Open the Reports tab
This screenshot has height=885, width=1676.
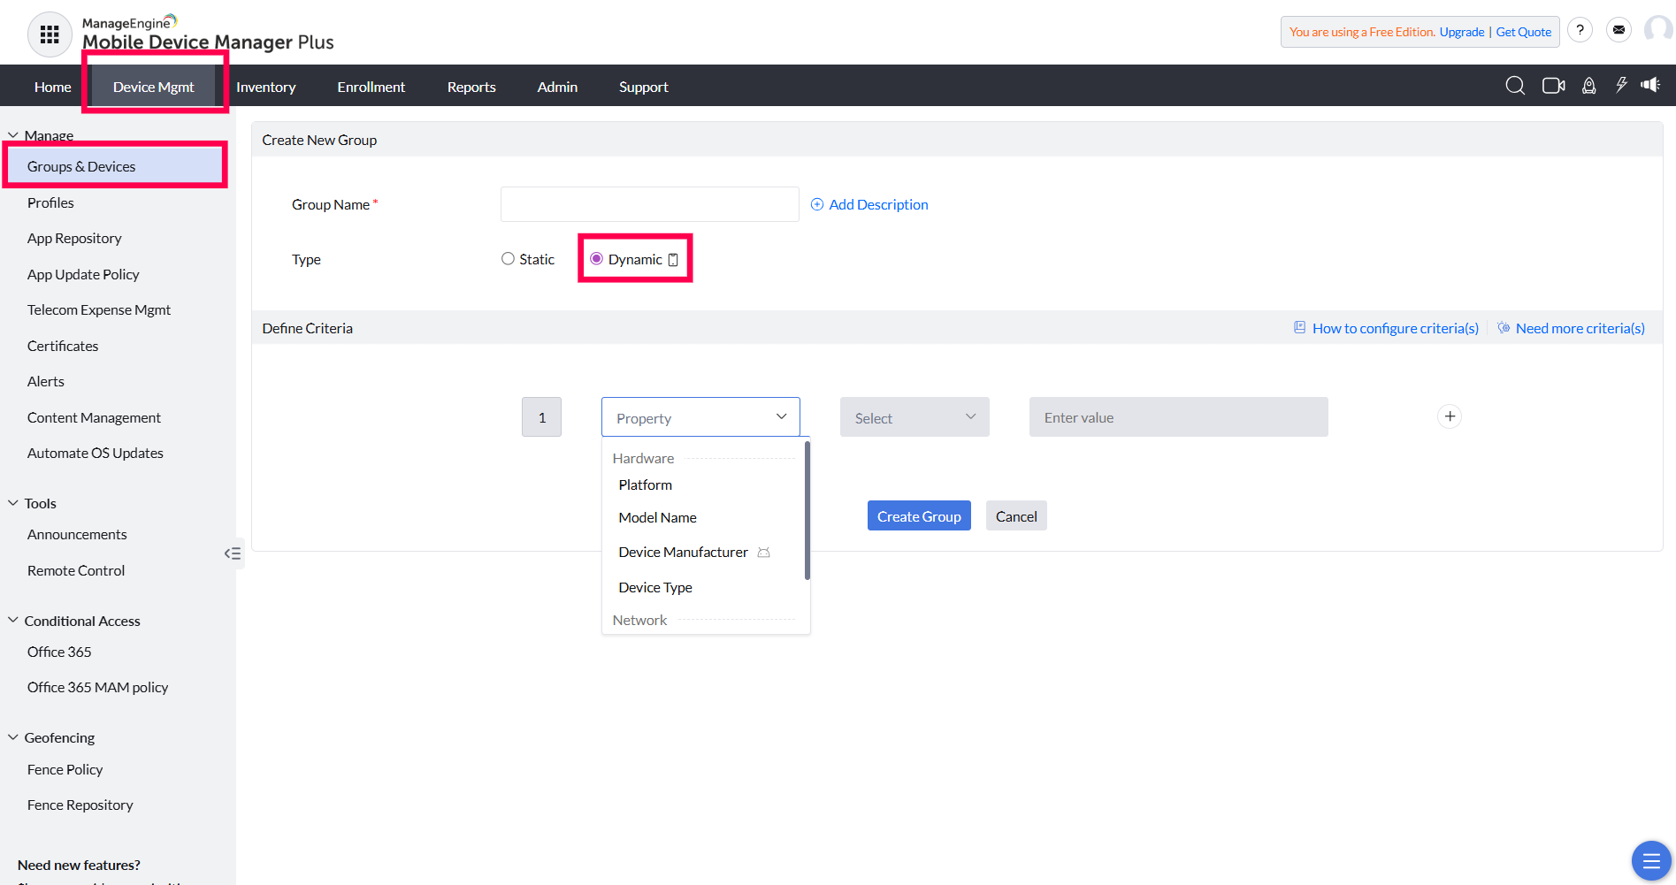471,87
